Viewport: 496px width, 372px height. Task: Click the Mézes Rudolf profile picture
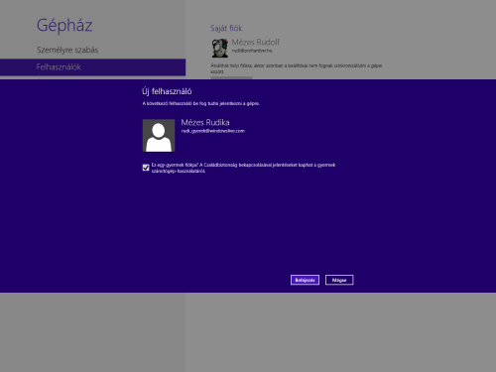click(x=220, y=48)
